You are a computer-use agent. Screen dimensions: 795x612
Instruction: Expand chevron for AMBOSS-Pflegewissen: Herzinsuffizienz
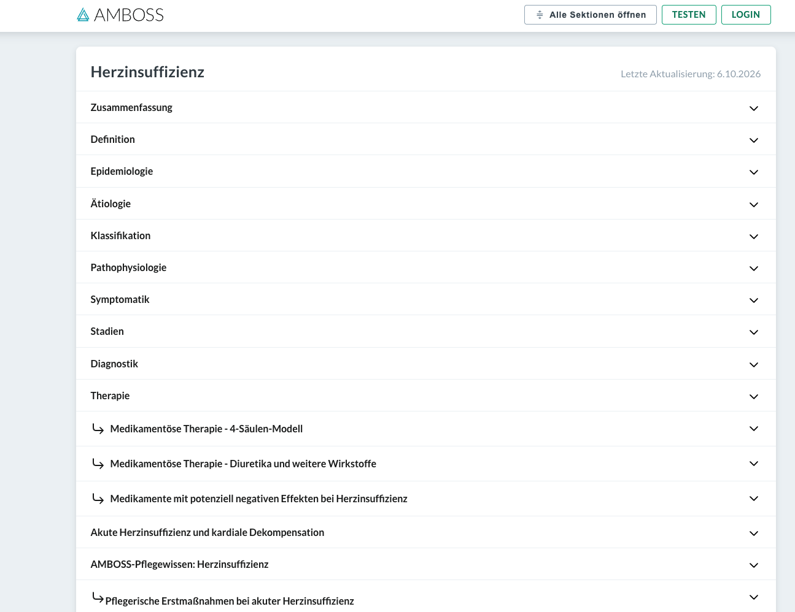(x=754, y=565)
